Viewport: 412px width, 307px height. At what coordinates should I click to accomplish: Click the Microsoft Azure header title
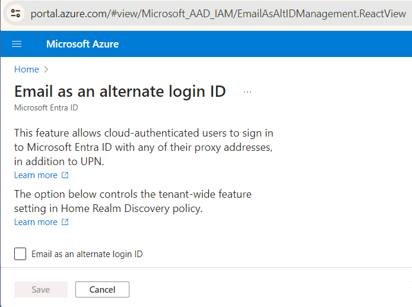83,44
